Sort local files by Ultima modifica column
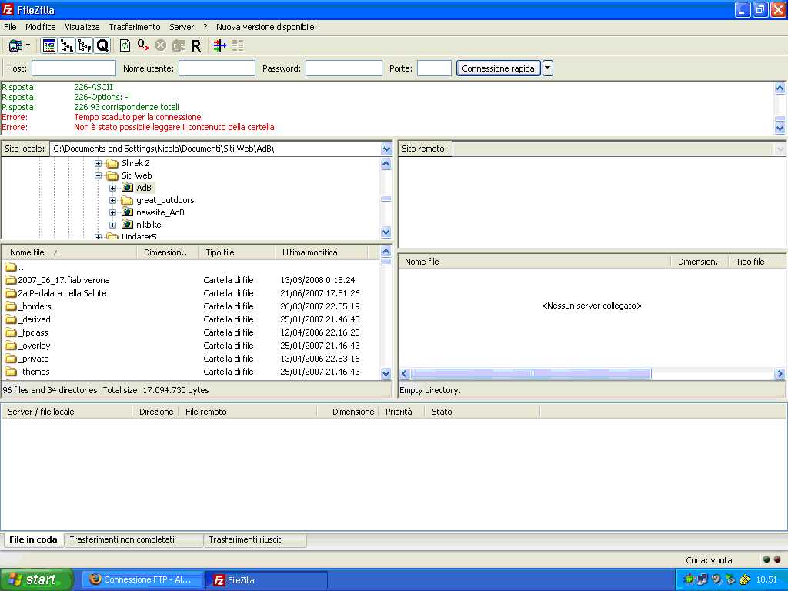The image size is (788, 591). pos(322,252)
